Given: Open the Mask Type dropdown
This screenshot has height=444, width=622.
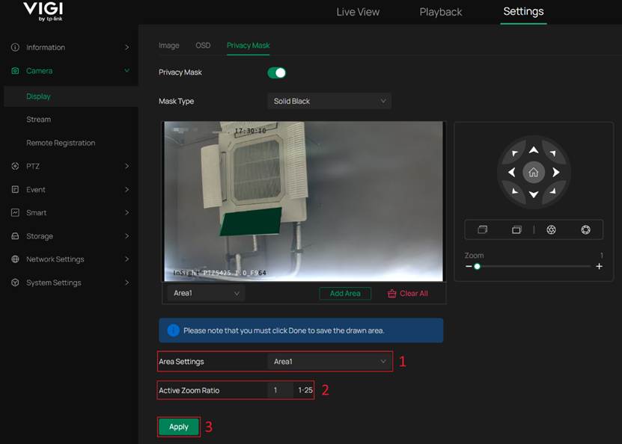Looking at the screenshot, I should 329,100.
